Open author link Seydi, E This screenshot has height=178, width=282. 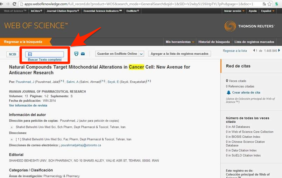(113, 82)
